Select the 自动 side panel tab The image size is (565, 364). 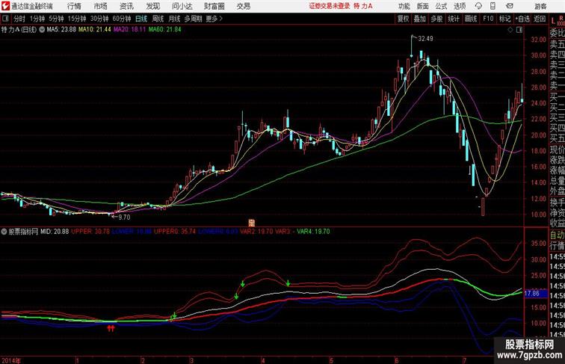click(x=557, y=235)
